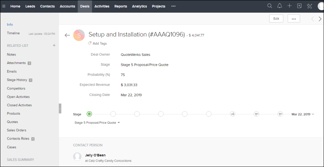Open the setup tools icon
This screenshot has width=324, height=167.
tap(310, 6)
